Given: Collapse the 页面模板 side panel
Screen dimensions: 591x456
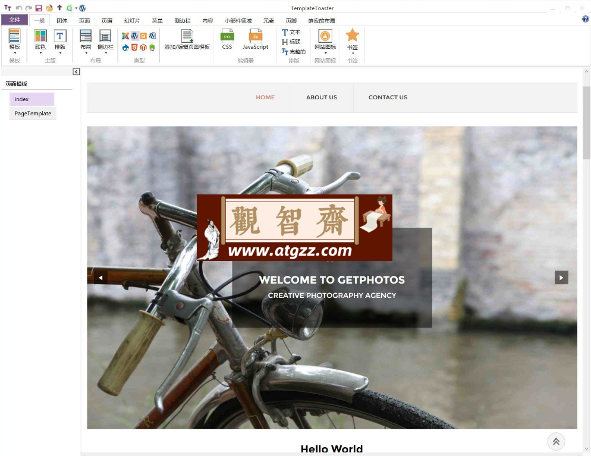Looking at the screenshot, I should coord(76,71).
